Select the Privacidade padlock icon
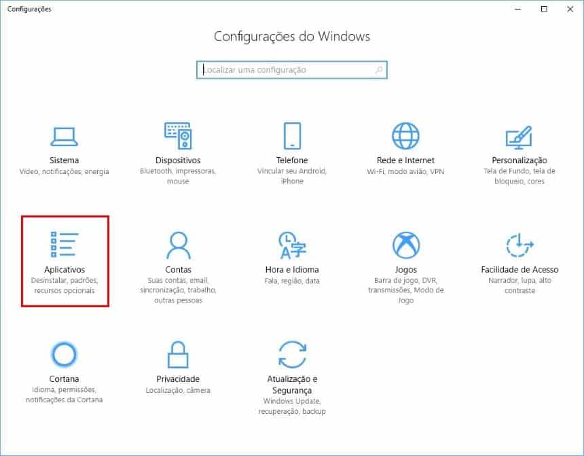The image size is (584, 456). pos(178,354)
